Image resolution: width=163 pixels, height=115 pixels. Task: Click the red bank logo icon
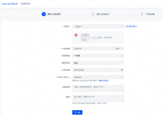pos(76,35)
